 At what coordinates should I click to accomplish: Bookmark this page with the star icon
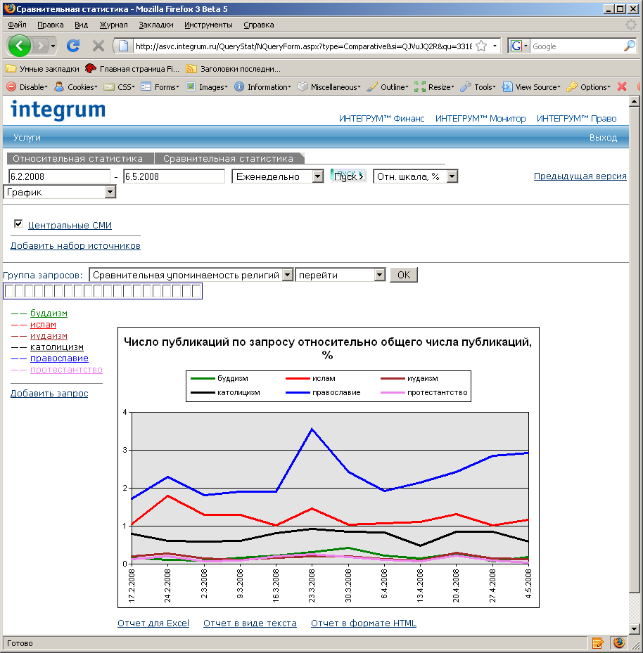click(x=481, y=46)
